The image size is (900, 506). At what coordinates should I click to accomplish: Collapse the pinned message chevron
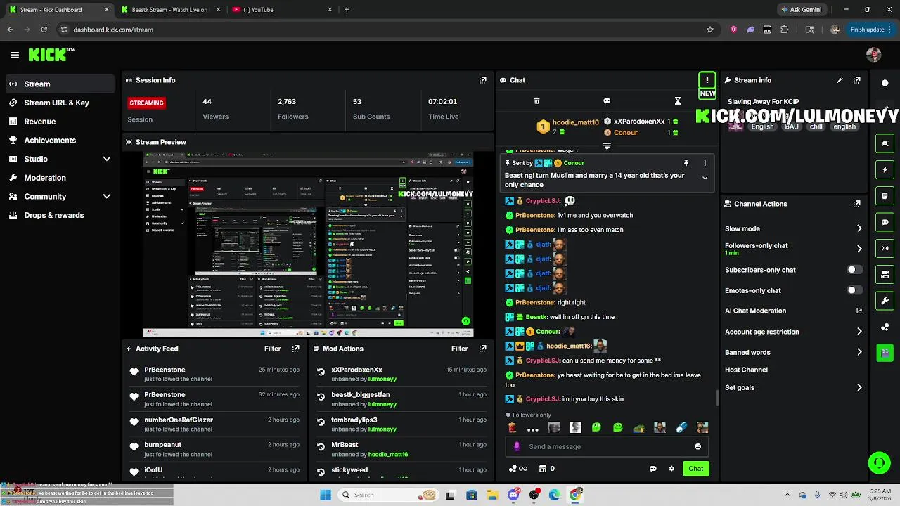pos(705,179)
